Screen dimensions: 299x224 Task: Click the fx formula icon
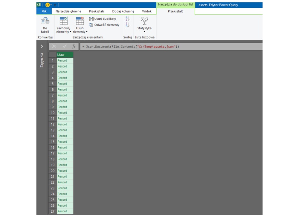pos(74,46)
